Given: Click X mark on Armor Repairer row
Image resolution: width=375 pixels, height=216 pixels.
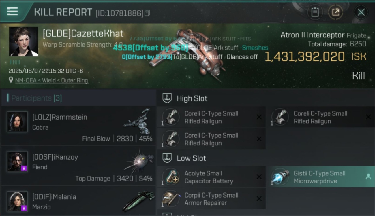Looking at the screenshot, I should click(x=259, y=199).
